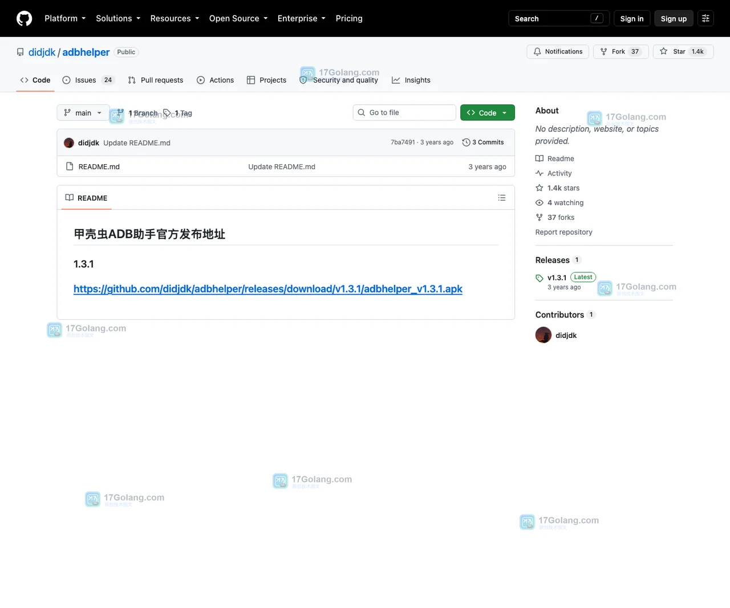
Task: Expand the green Code dropdown
Action: (488, 112)
